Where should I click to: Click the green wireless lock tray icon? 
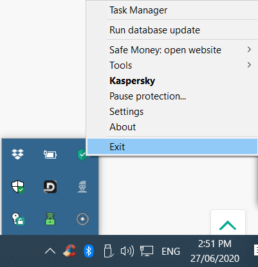coord(50,219)
